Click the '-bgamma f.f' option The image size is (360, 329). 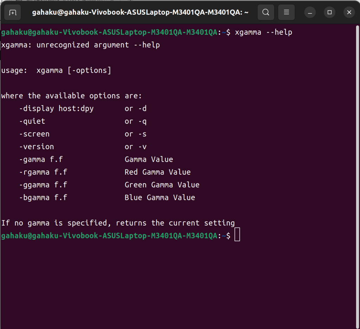(x=43, y=197)
